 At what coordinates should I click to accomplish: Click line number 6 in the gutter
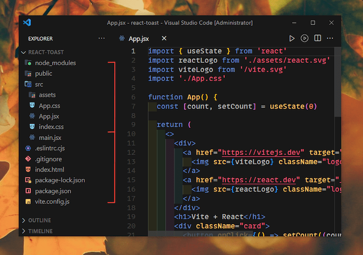click(x=133, y=97)
